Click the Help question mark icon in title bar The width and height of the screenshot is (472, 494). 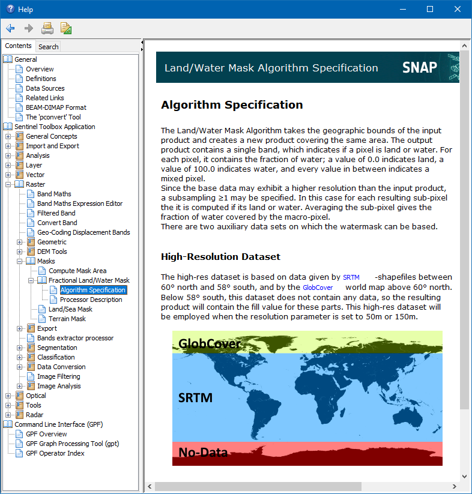point(10,9)
